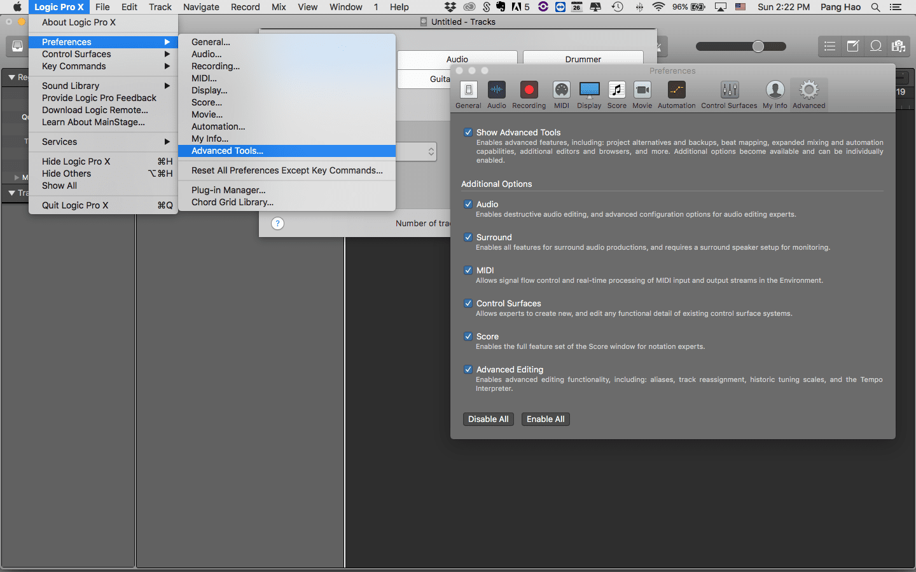Viewport: 916px width, 572px height.
Task: Disable the Surround additional option checkbox
Action: (468, 237)
